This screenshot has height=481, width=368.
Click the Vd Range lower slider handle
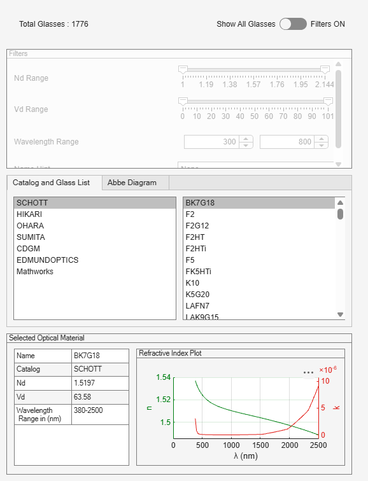[183, 102]
